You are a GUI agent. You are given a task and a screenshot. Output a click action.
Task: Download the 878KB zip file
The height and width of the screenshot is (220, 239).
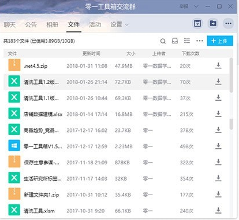(218, 162)
